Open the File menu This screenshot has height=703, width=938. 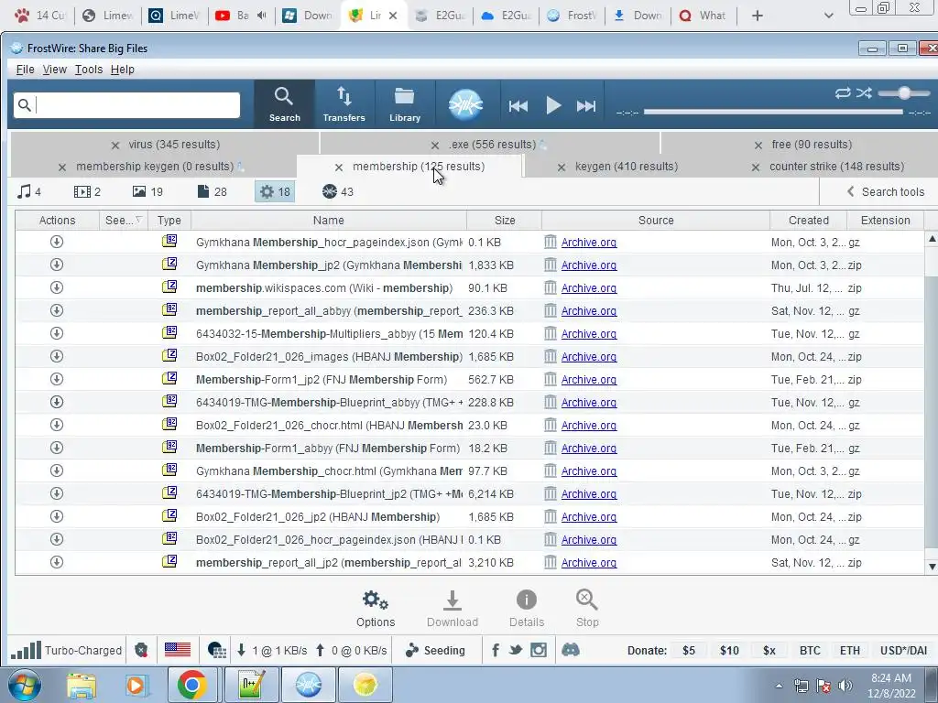coord(25,70)
